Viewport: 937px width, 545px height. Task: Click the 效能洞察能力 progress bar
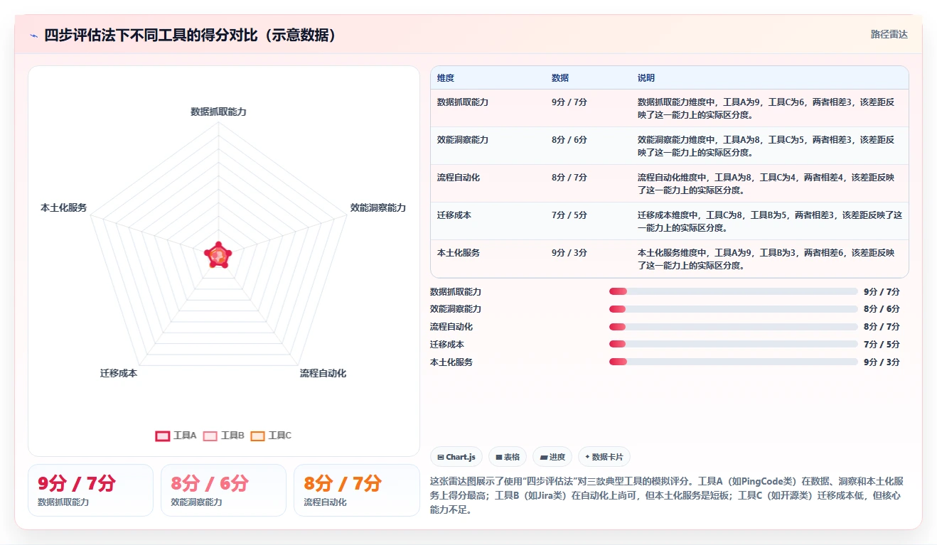[x=733, y=309]
